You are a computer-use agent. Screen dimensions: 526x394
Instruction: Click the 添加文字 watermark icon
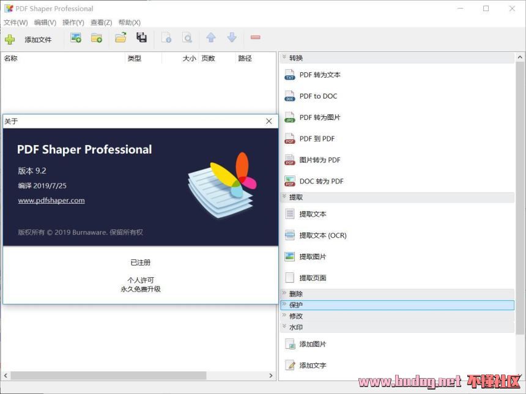290,365
